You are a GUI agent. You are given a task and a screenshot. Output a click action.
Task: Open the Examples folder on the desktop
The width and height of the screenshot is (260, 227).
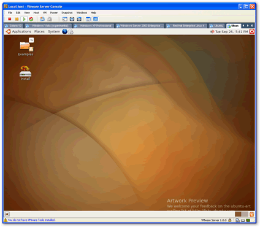click(x=26, y=47)
